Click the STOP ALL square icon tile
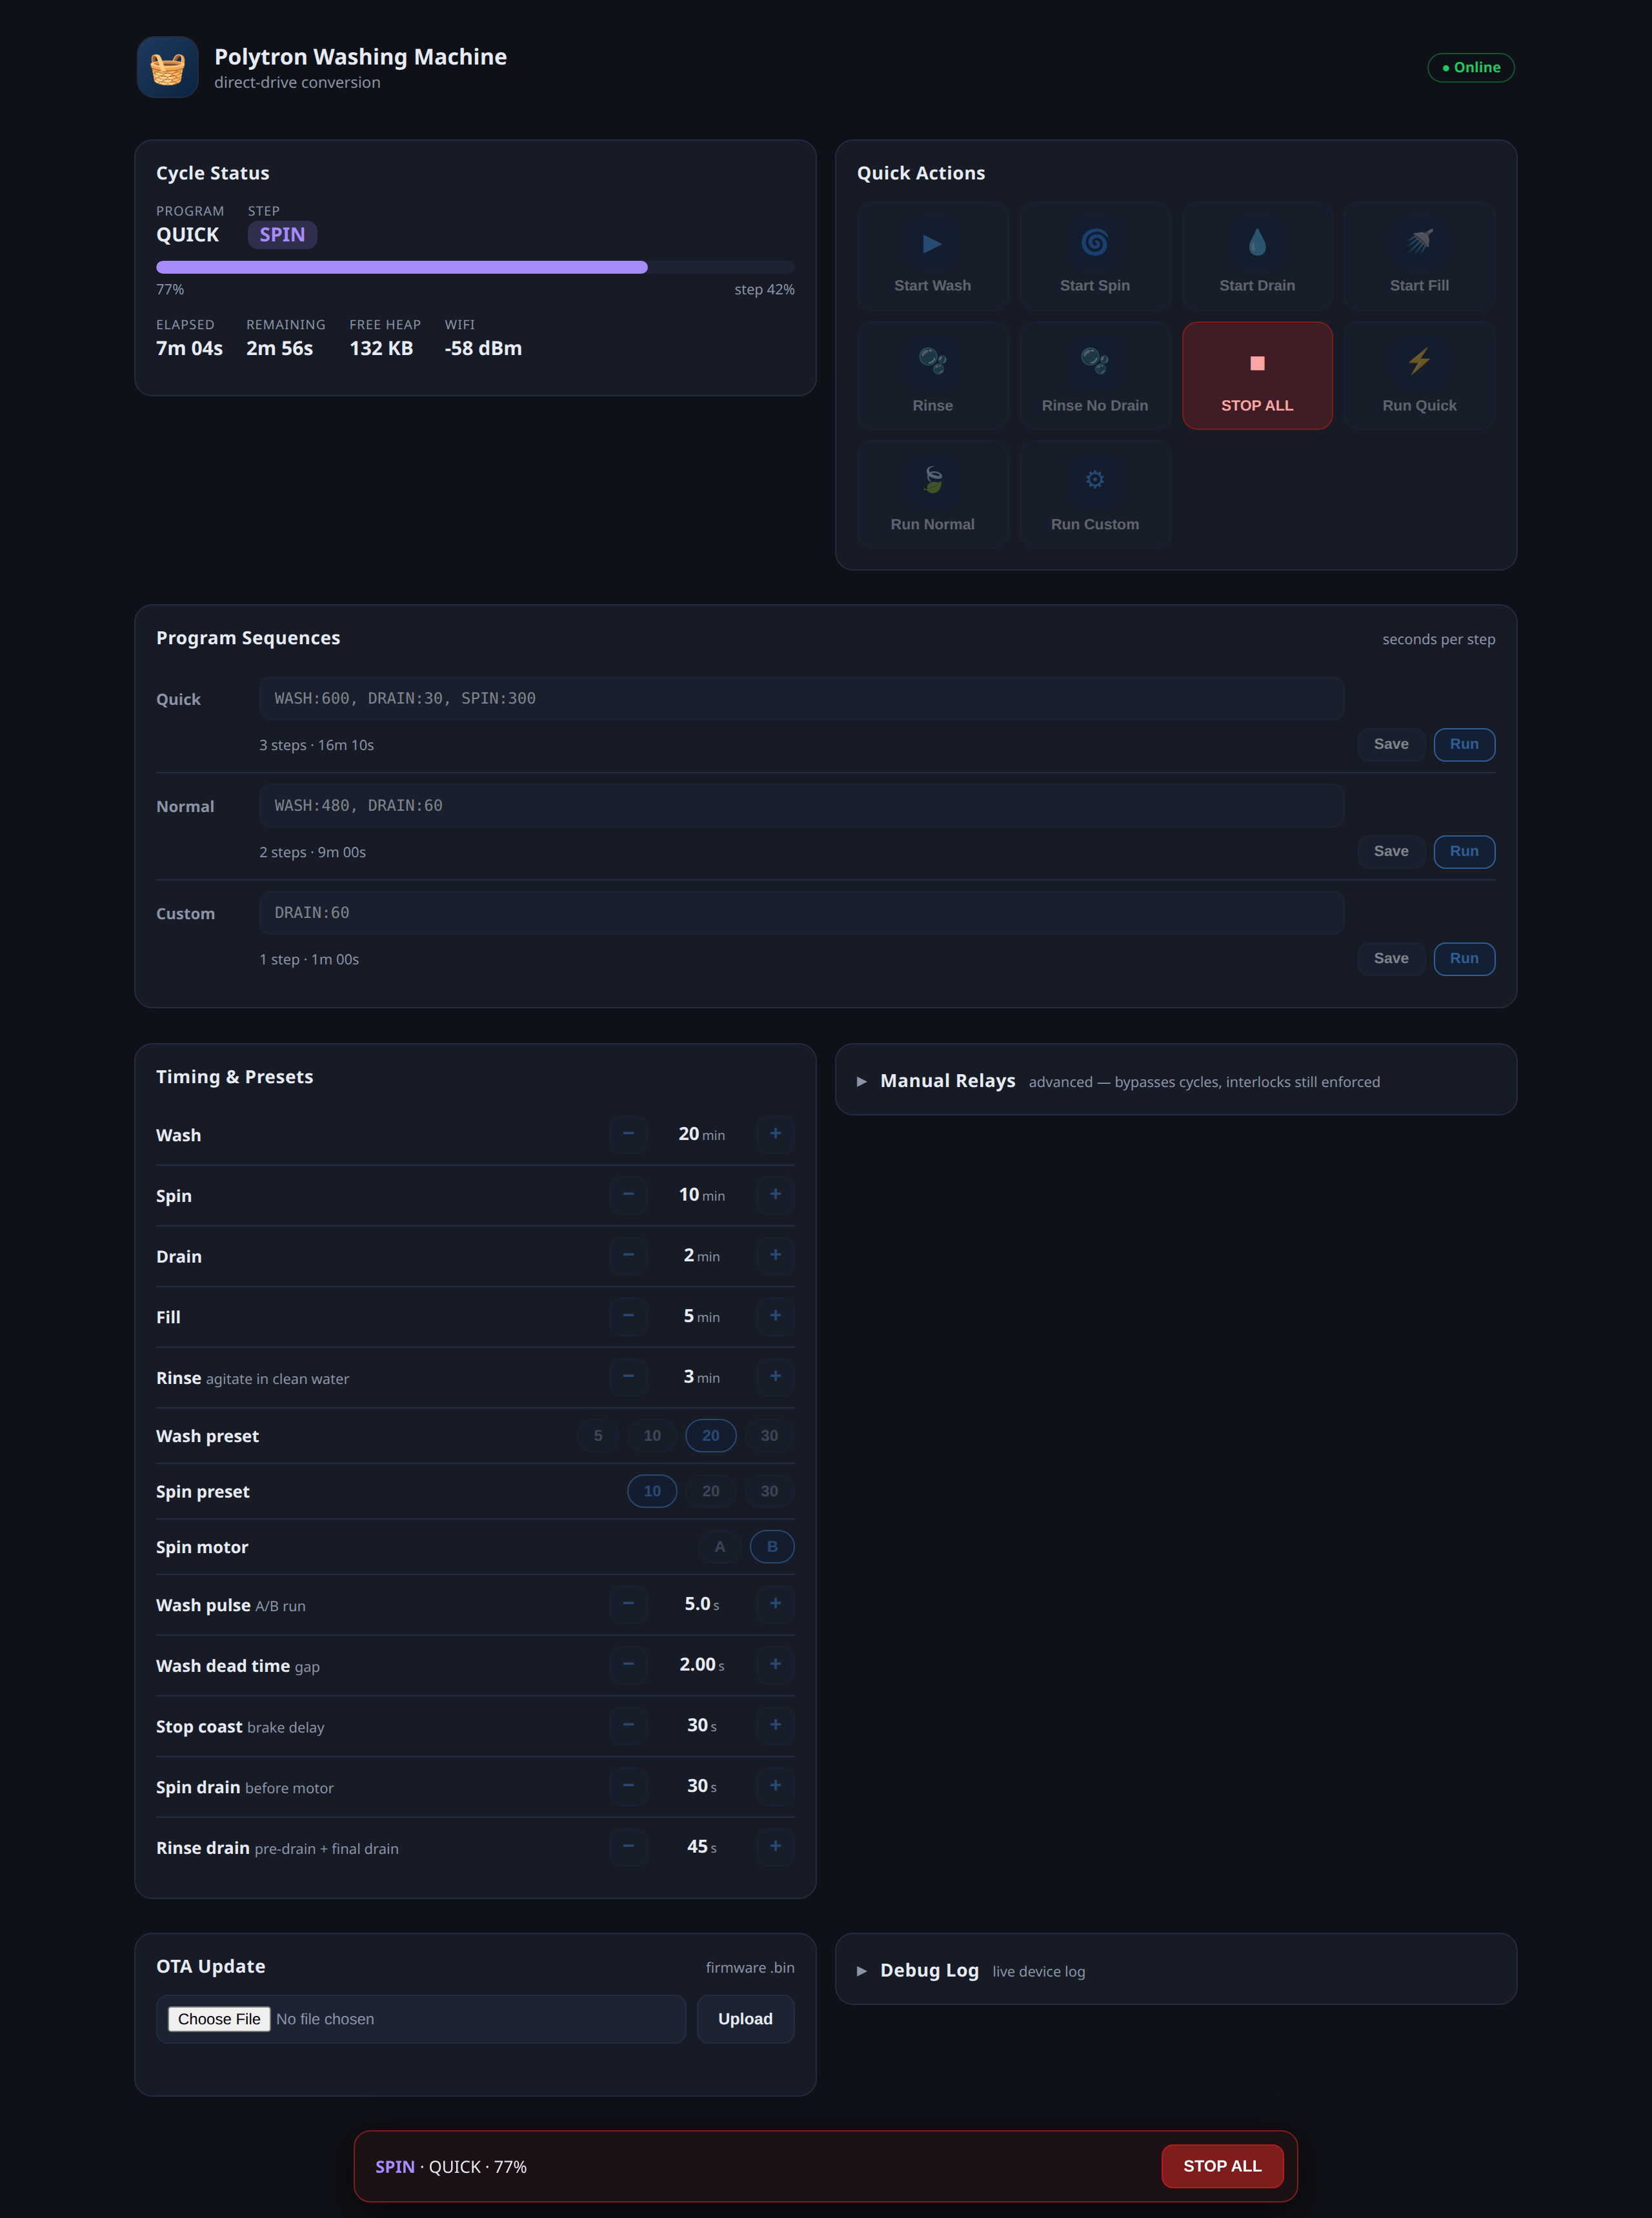 (1257, 376)
